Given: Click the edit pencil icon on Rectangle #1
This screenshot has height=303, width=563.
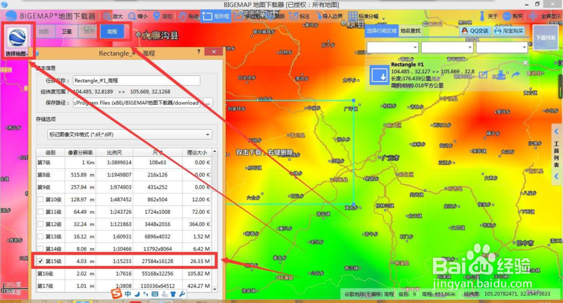Looking at the screenshot, I should pyautogui.click(x=483, y=75).
